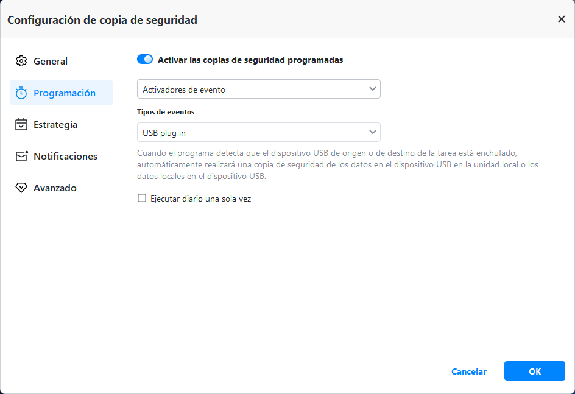Open the Notificaciones section
The height and width of the screenshot is (394, 575).
[x=65, y=157]
